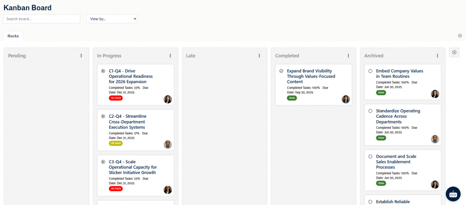Click Done badge on Document and Scale Sales card
The width and height of the screenshot is (466, 205).
tap(381, 183)
